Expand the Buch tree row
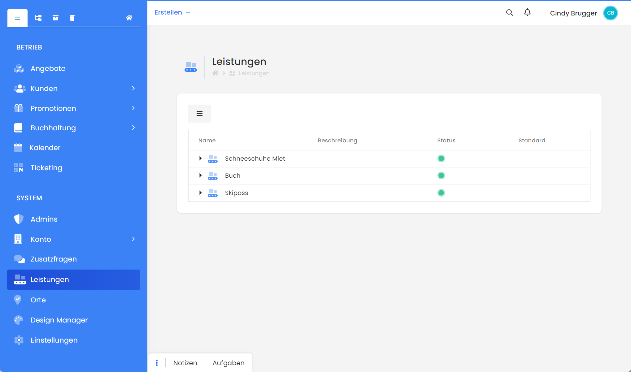The height and width of the screenshot is (372, 631). click(200, 175)
